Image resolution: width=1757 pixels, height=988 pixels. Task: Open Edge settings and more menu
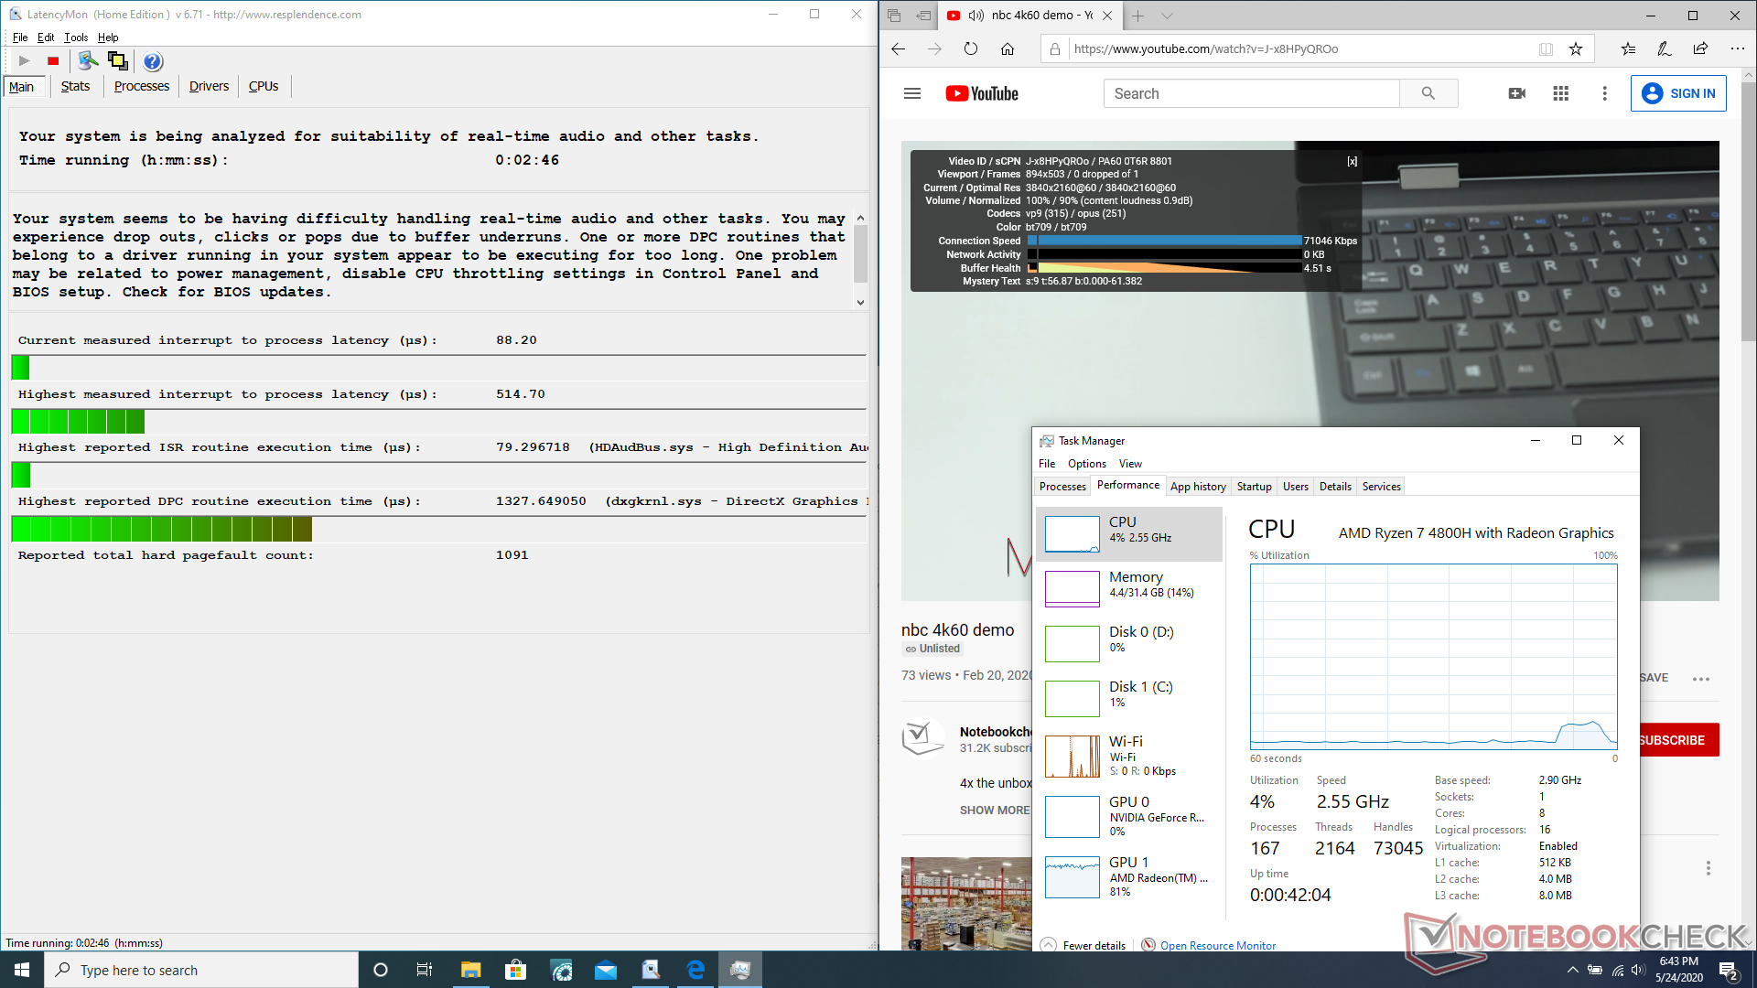tap(1737, 49)
